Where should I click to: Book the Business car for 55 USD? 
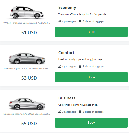tap(91, 123)
